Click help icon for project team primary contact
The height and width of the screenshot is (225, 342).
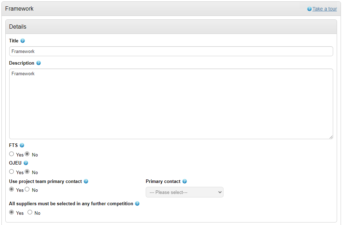point(86,181)
